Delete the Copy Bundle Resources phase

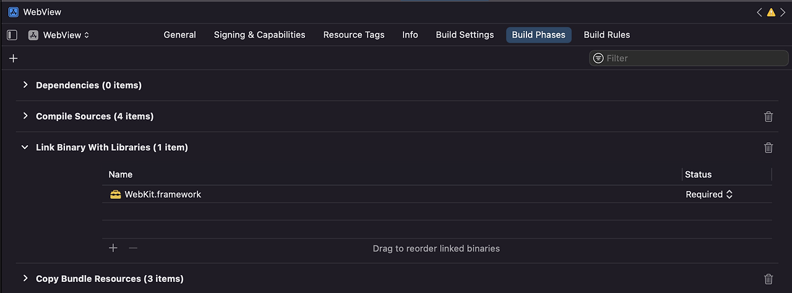click(x=768, y=279)
